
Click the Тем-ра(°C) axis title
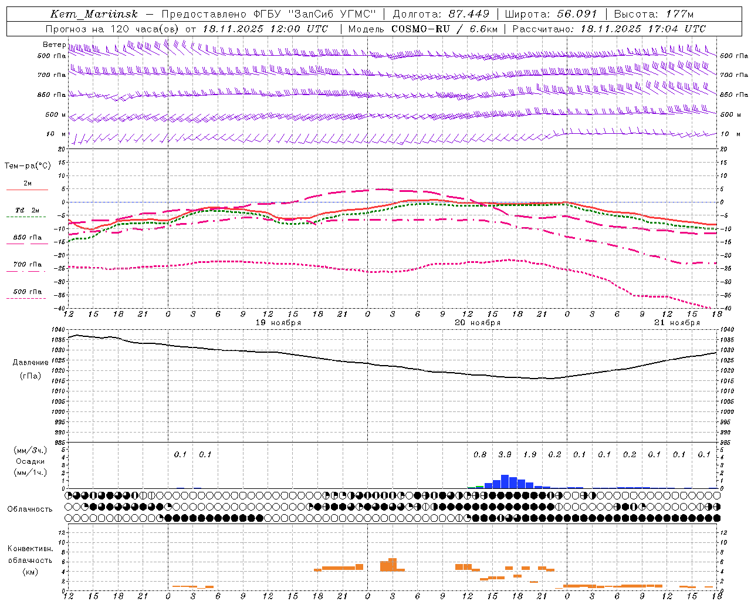pyautogui.click(x=28, y=166)
